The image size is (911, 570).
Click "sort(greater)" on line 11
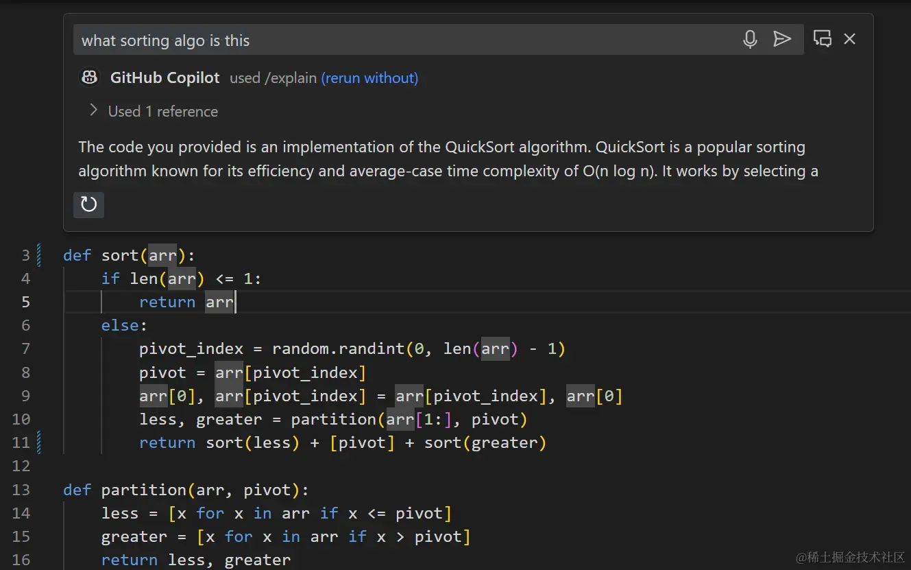click(x=485, y=443)
